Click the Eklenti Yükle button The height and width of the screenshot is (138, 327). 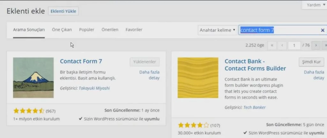(64, 11)
